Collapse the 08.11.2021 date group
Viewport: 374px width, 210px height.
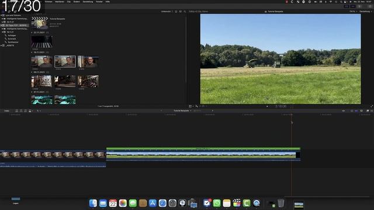32,72
